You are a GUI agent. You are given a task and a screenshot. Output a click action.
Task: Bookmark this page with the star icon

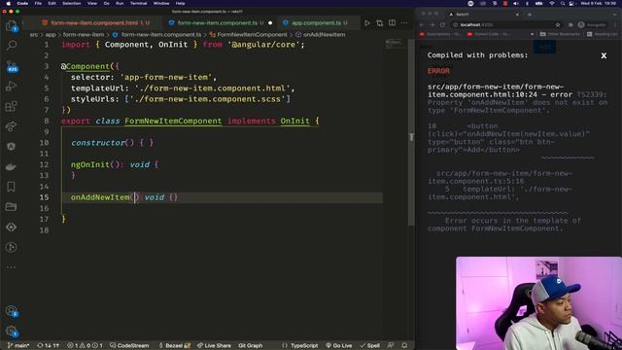click(x=558, y=24)
